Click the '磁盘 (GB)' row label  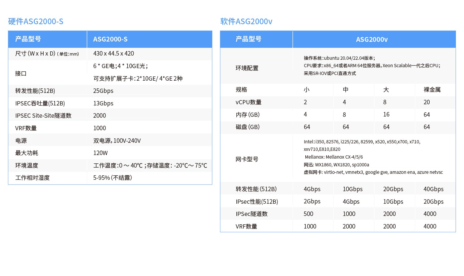248,127
